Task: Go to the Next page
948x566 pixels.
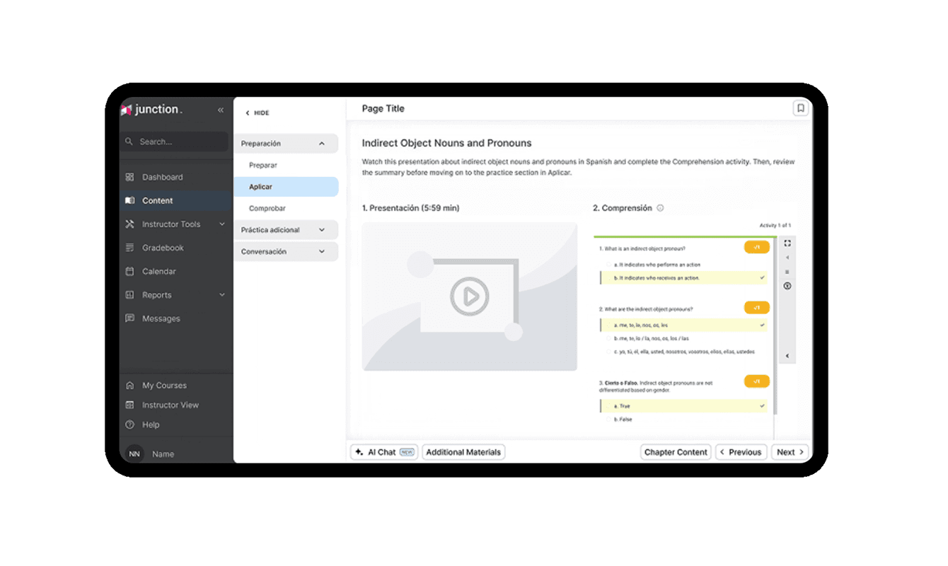Action: click(x=790, y=452)
